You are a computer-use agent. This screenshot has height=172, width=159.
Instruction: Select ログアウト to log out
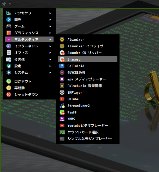click(29, 81)
